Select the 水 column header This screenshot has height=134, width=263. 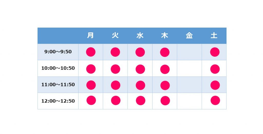coord(140,35)
